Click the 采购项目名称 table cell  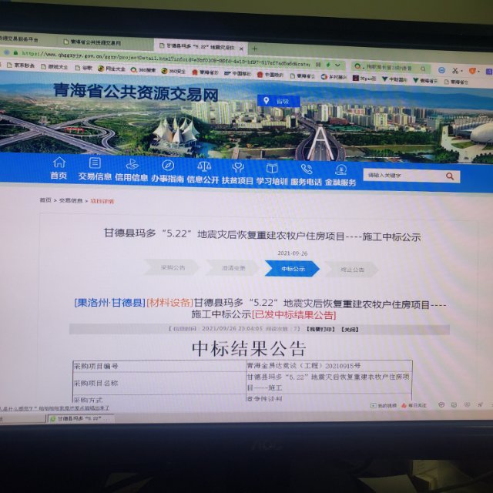[159, 383]
